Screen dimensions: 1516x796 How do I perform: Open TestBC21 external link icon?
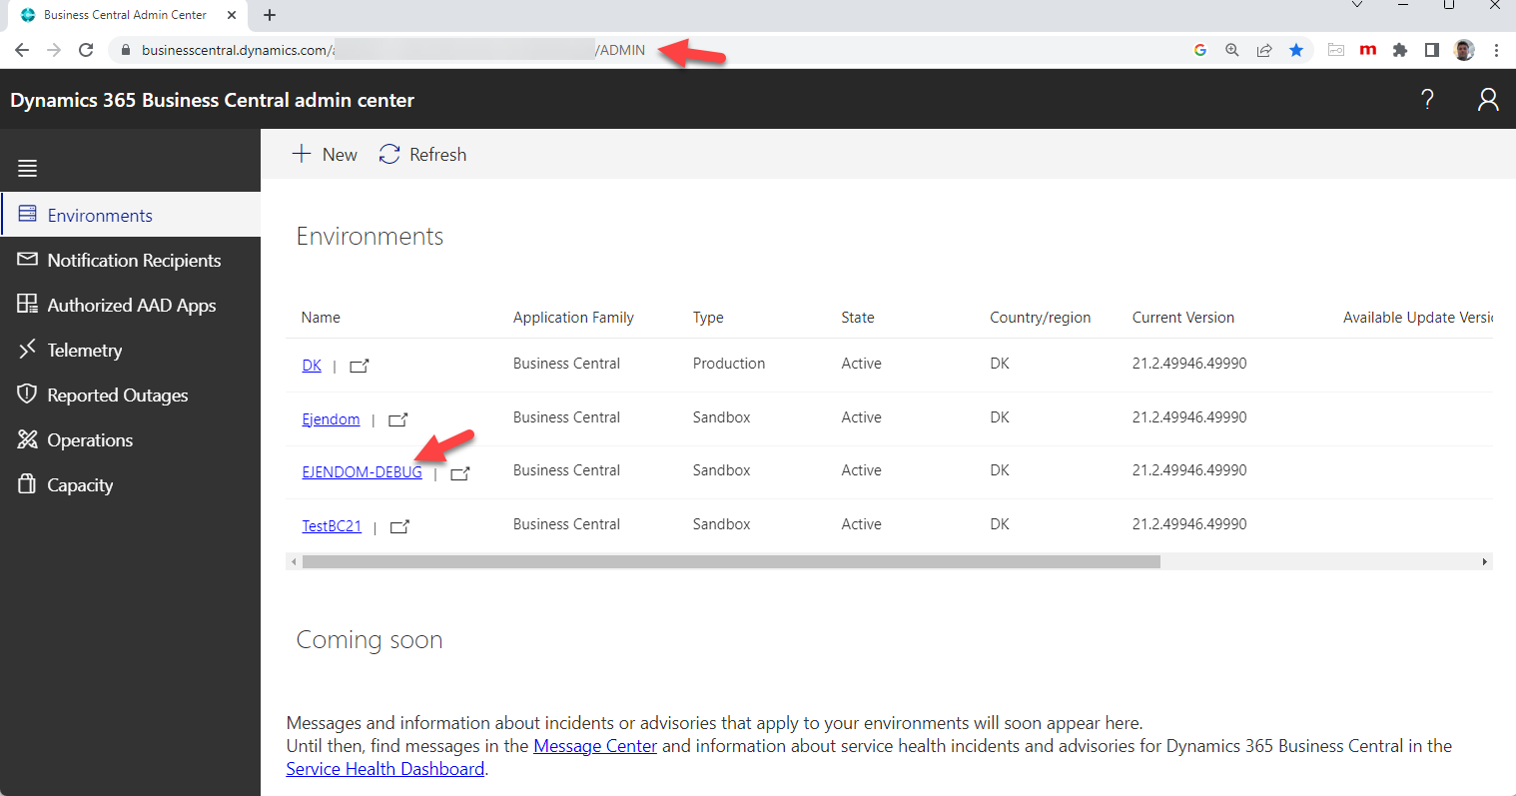point(399,526)
